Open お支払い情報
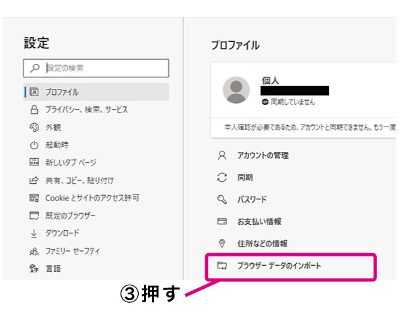Image resolution: width=408 pixels, height=317 pixels. [259, 221]
